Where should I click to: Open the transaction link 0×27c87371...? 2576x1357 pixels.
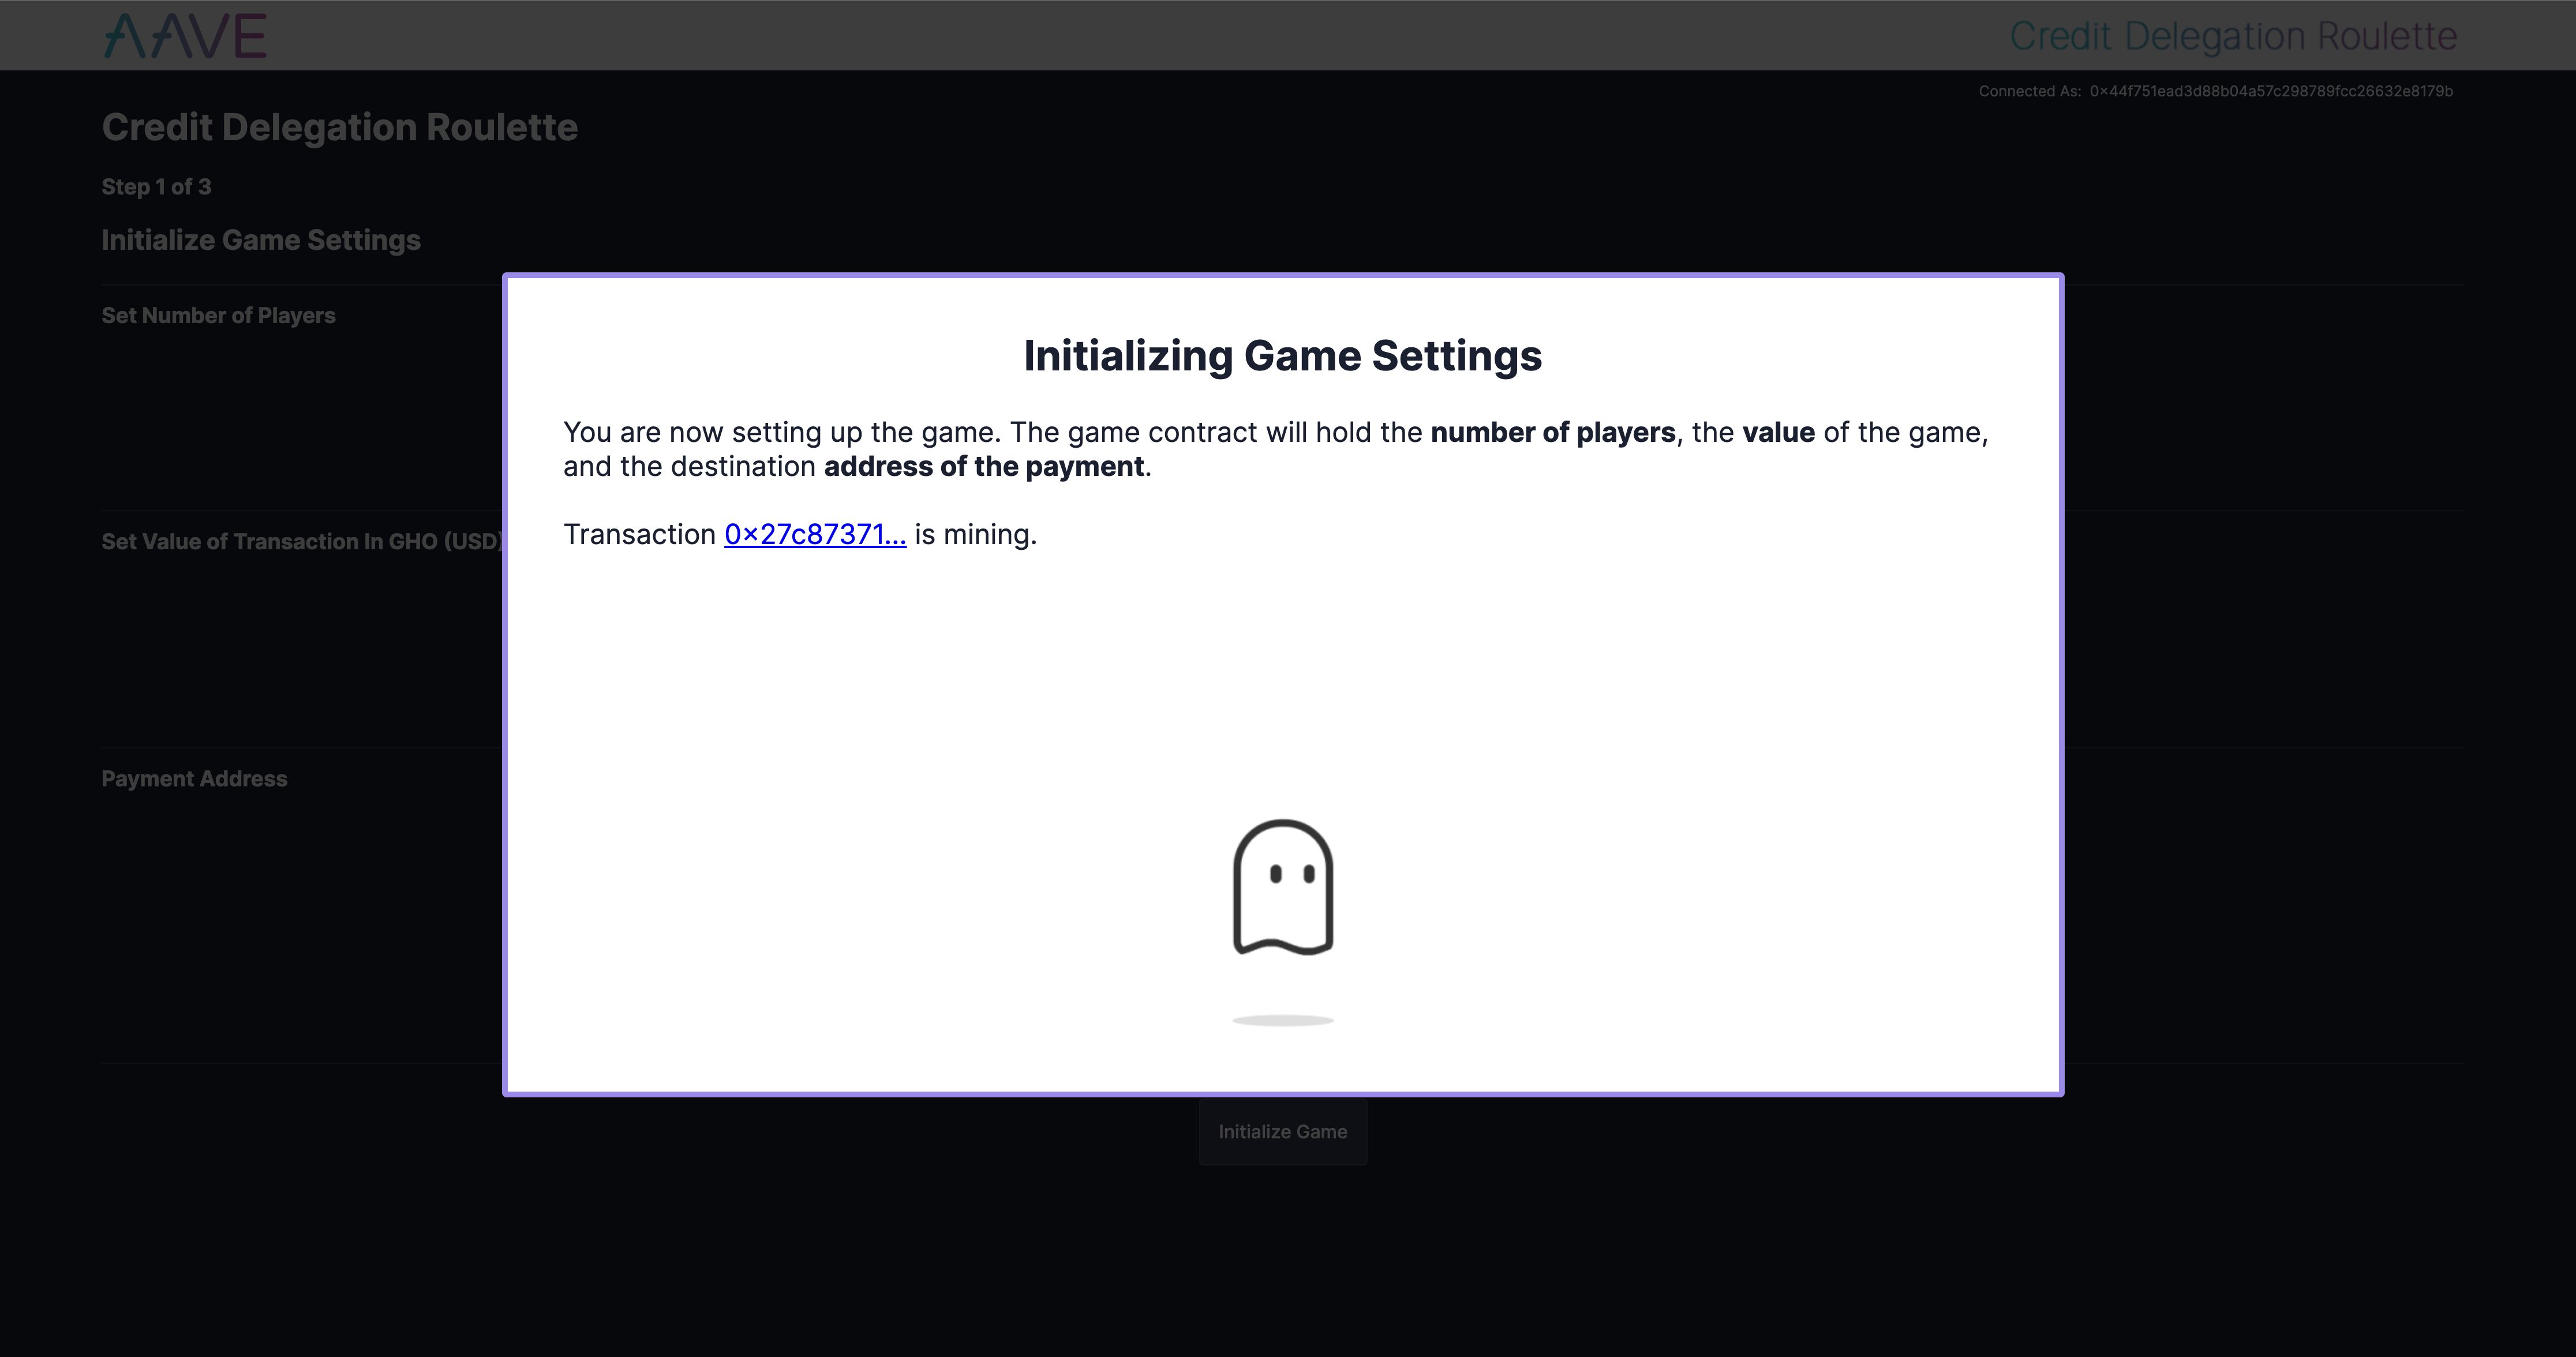[x=815, y=534]
